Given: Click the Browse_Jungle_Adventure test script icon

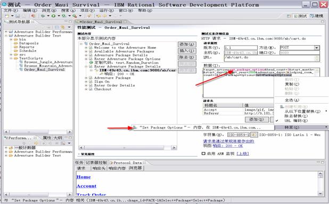Looking at the screenshot, I should pos(21,62).
